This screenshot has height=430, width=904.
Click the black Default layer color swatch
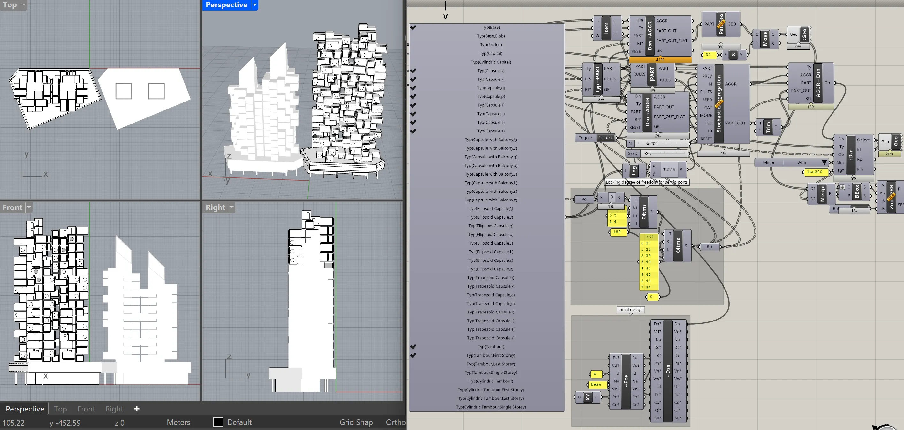(218, 422)
